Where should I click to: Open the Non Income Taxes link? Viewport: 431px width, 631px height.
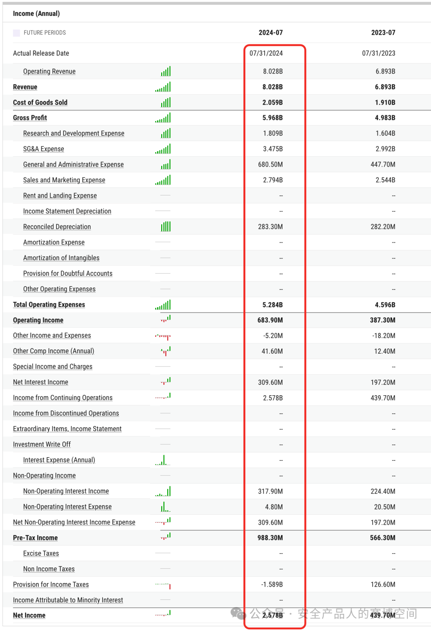click(49, 569)
